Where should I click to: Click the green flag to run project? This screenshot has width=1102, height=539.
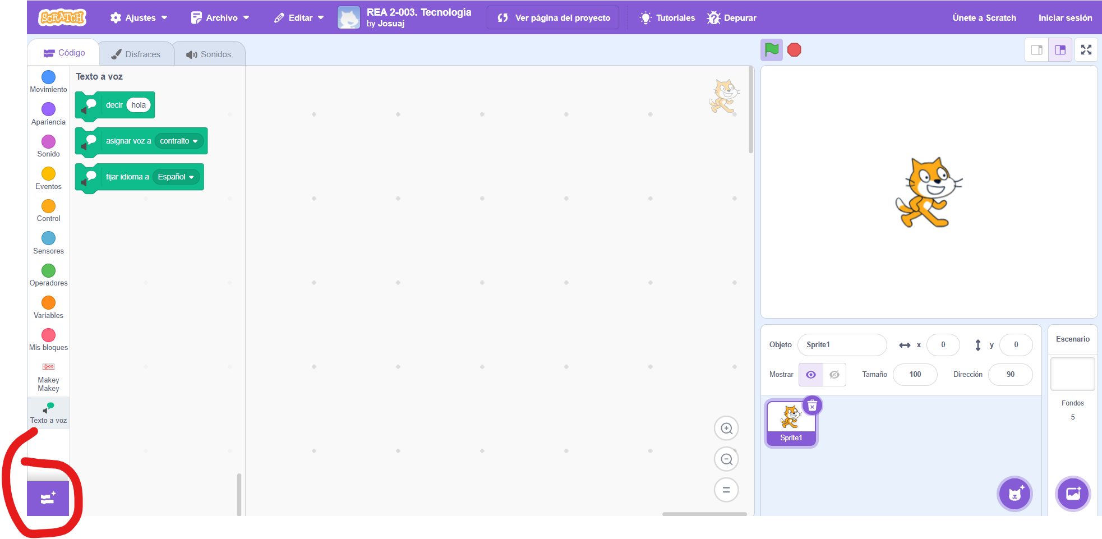point(772,50)
